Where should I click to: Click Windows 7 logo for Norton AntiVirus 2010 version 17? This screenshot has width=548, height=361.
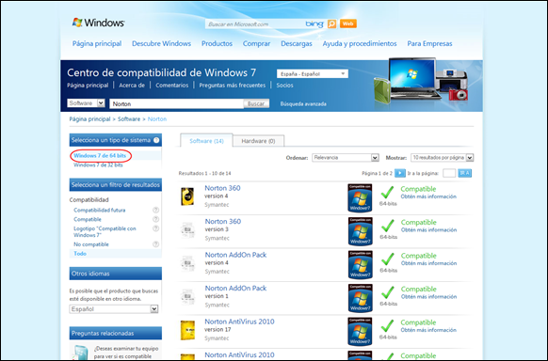click(360, 332)
